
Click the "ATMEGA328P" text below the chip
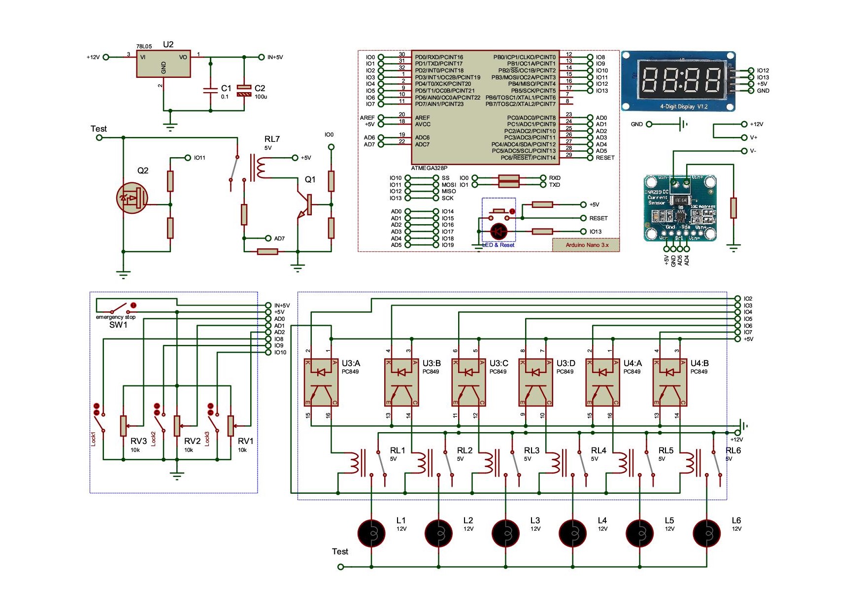click(x=429, y=168)
